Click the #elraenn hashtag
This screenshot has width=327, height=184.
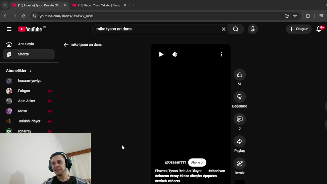162,176
